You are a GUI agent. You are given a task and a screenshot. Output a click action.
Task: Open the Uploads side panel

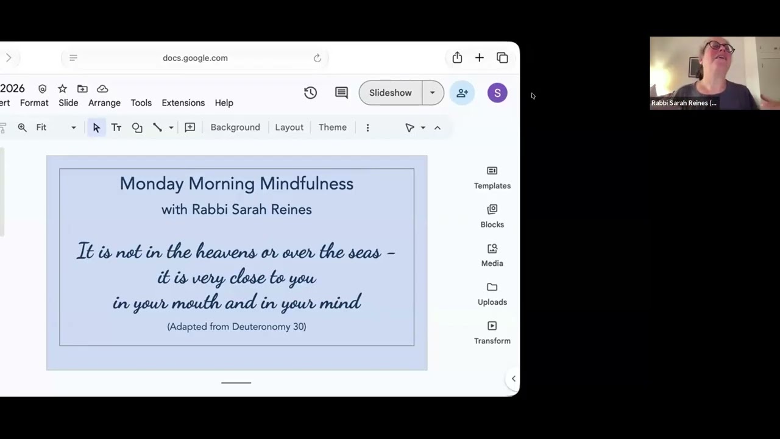[x=492, y=294]
